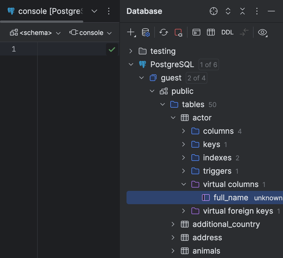
Task: Click the green checkmark in the console editor
Action: click(112, 49)
